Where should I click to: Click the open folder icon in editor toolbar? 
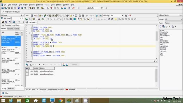click(x=40, y=15)
